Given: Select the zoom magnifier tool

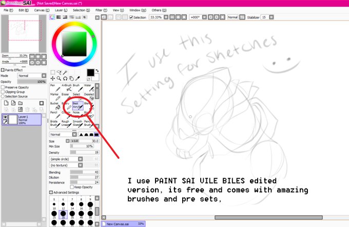Looking at the screenshot, I should click(59, 79).
